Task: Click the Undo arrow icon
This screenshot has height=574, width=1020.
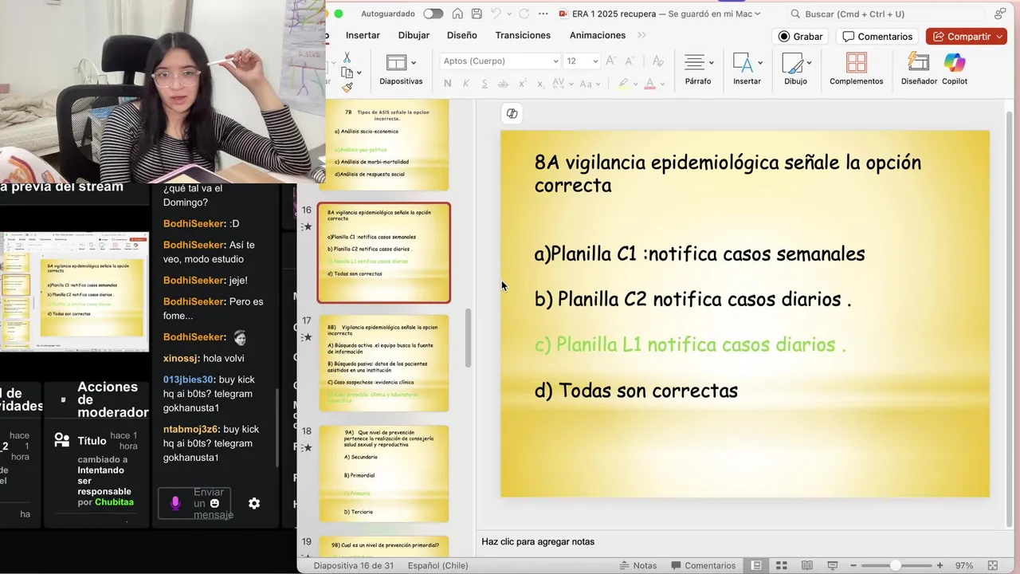Action: (496, 14)
